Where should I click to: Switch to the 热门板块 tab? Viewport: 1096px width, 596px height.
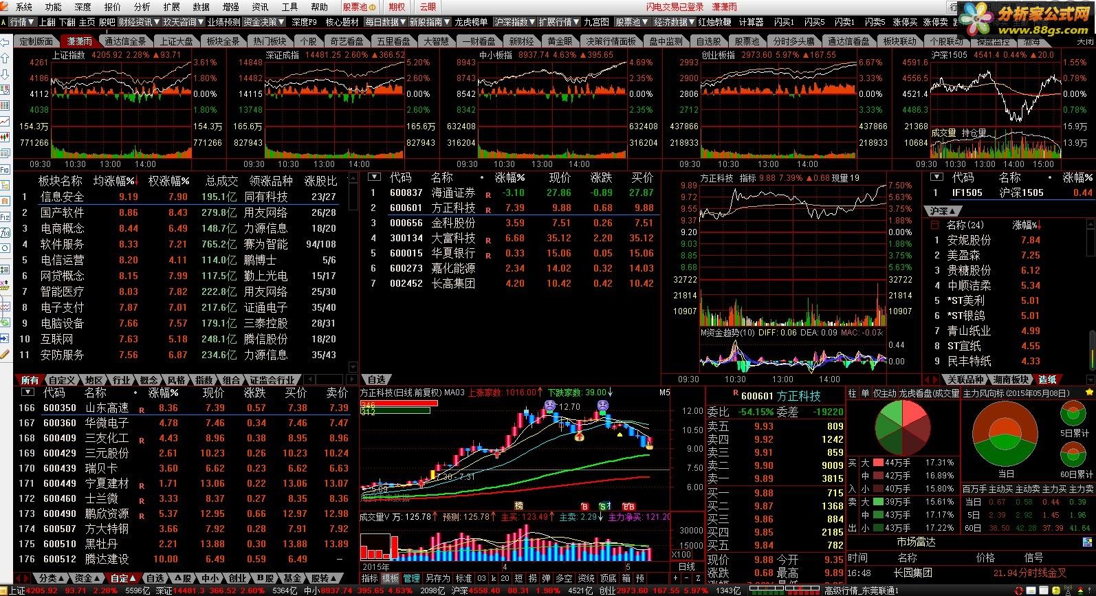point(270,41)
